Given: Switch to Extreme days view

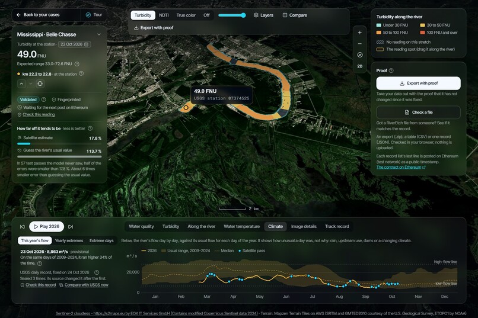Looking at the screenshot, I should tap(101, 240).
